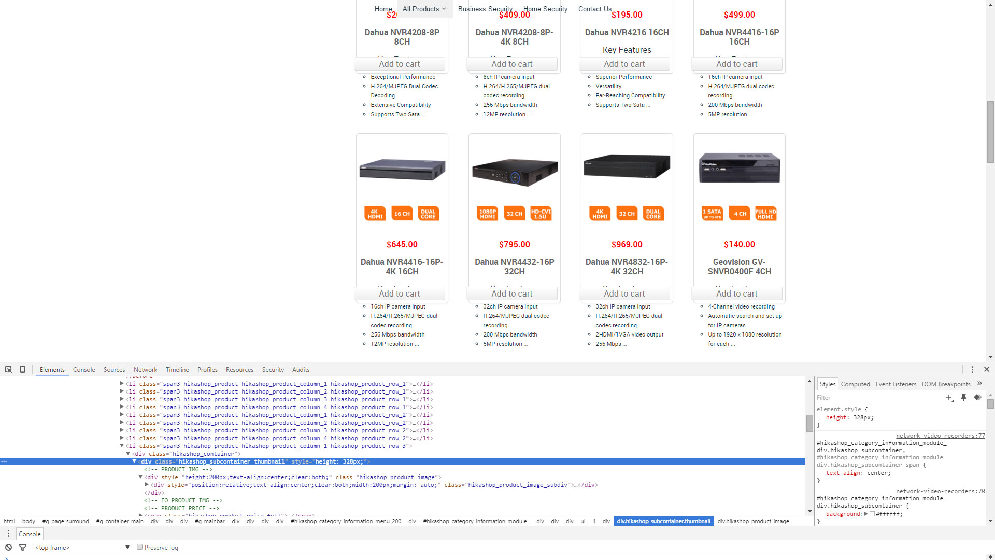Open the network-video-recorders:77 source link
The image size is (995, 560).
pos(940,436)
